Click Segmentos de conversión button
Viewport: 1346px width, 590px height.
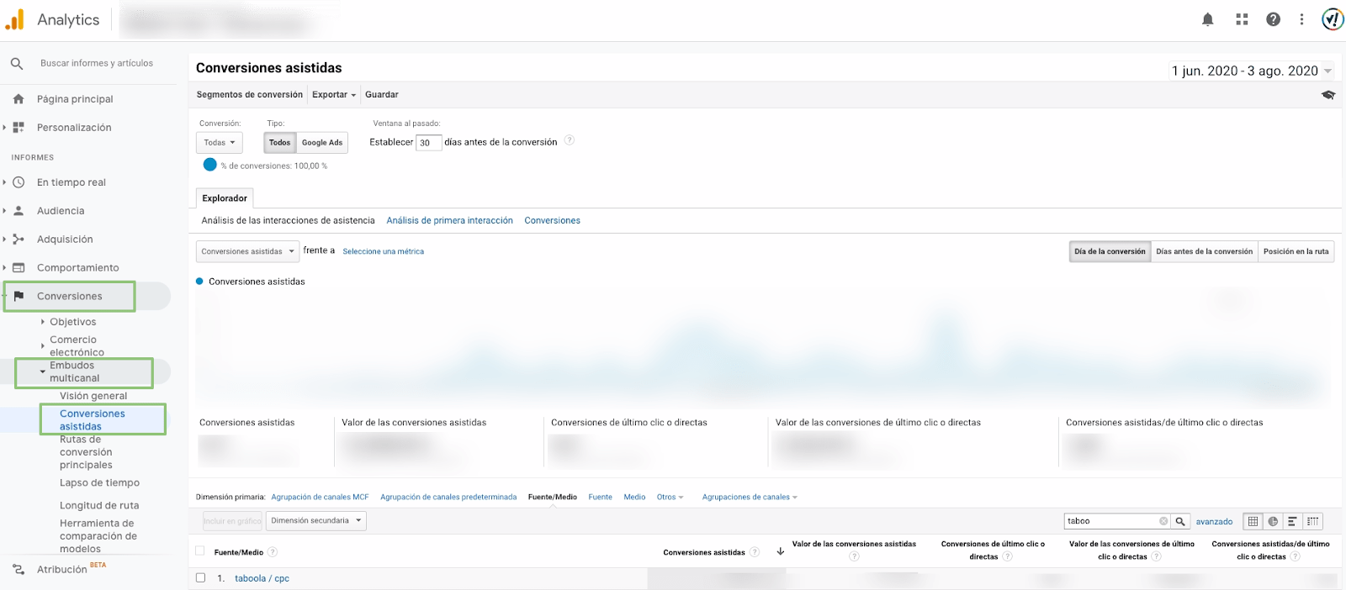[x=250, y=95]
